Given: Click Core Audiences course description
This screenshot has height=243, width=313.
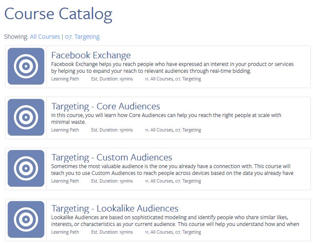Looking at the screenshot, I should tap(166, 118).
